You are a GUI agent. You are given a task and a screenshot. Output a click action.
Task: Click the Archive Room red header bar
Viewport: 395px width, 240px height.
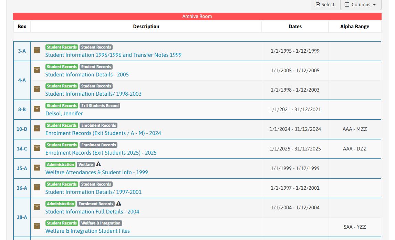tap(197, 17)
